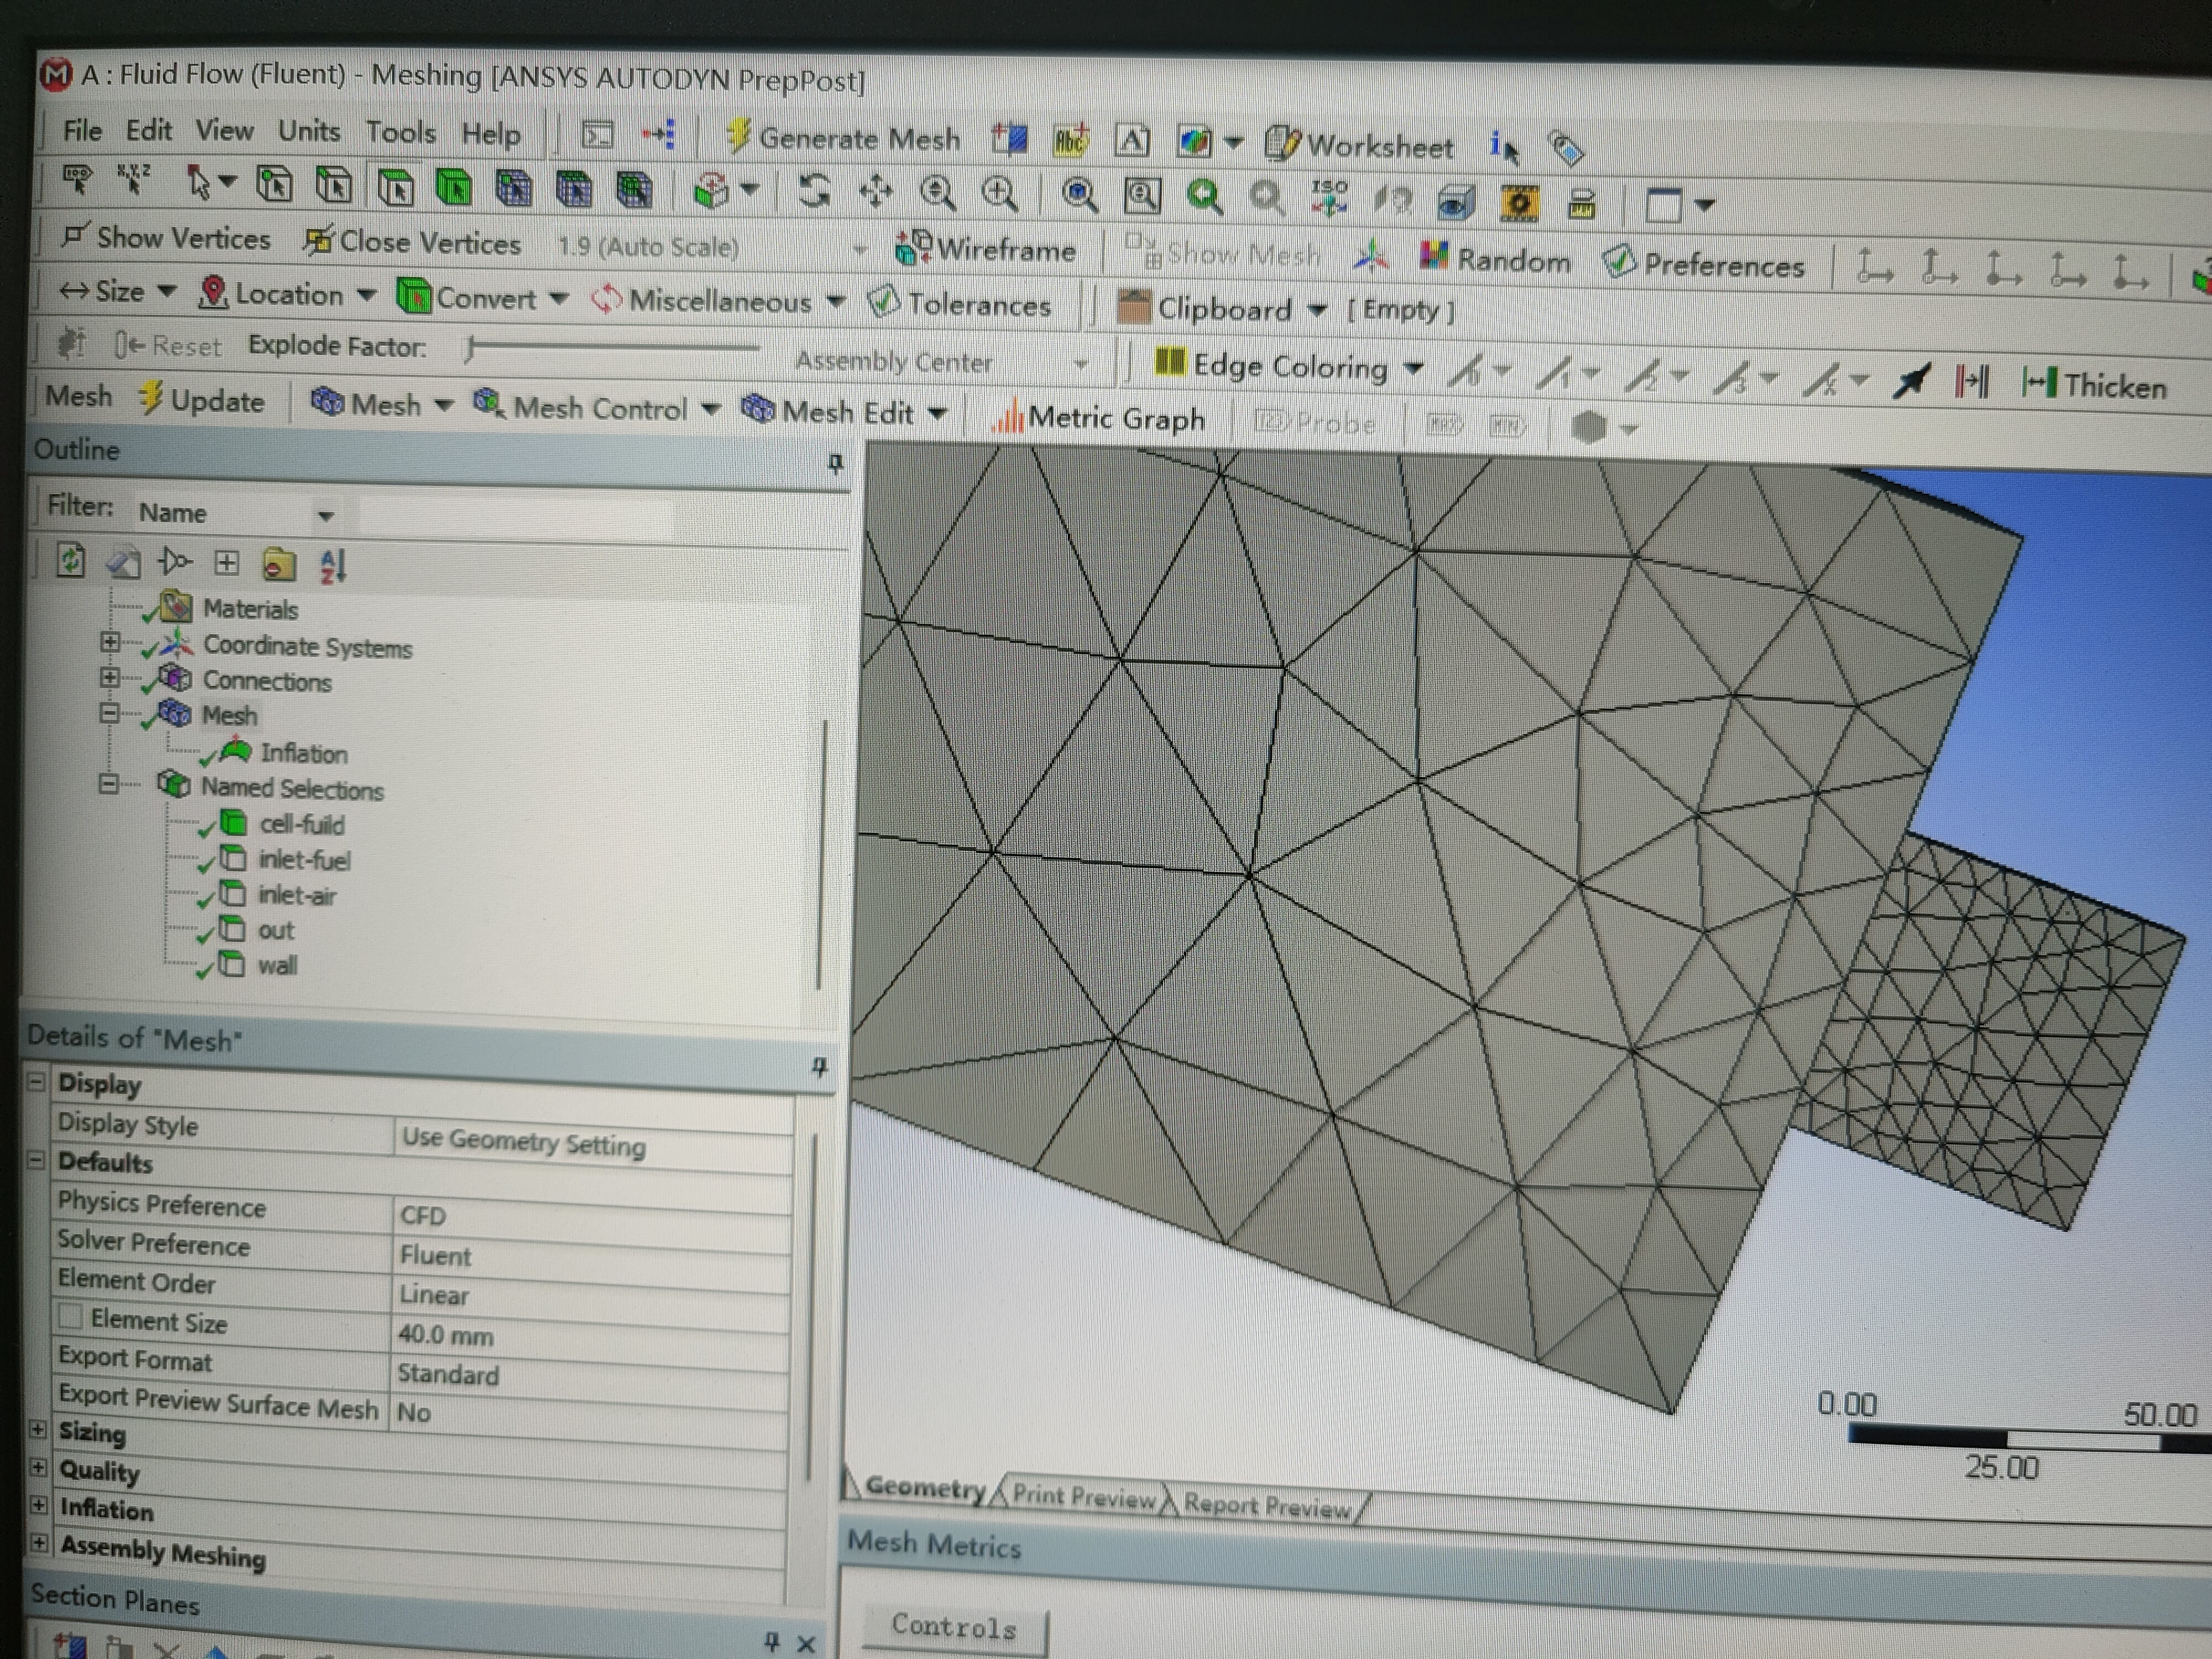This screenshot has width=2212, height=1659.
Task: Open the Mesh Edit dropdown
Action: [845, 411]
